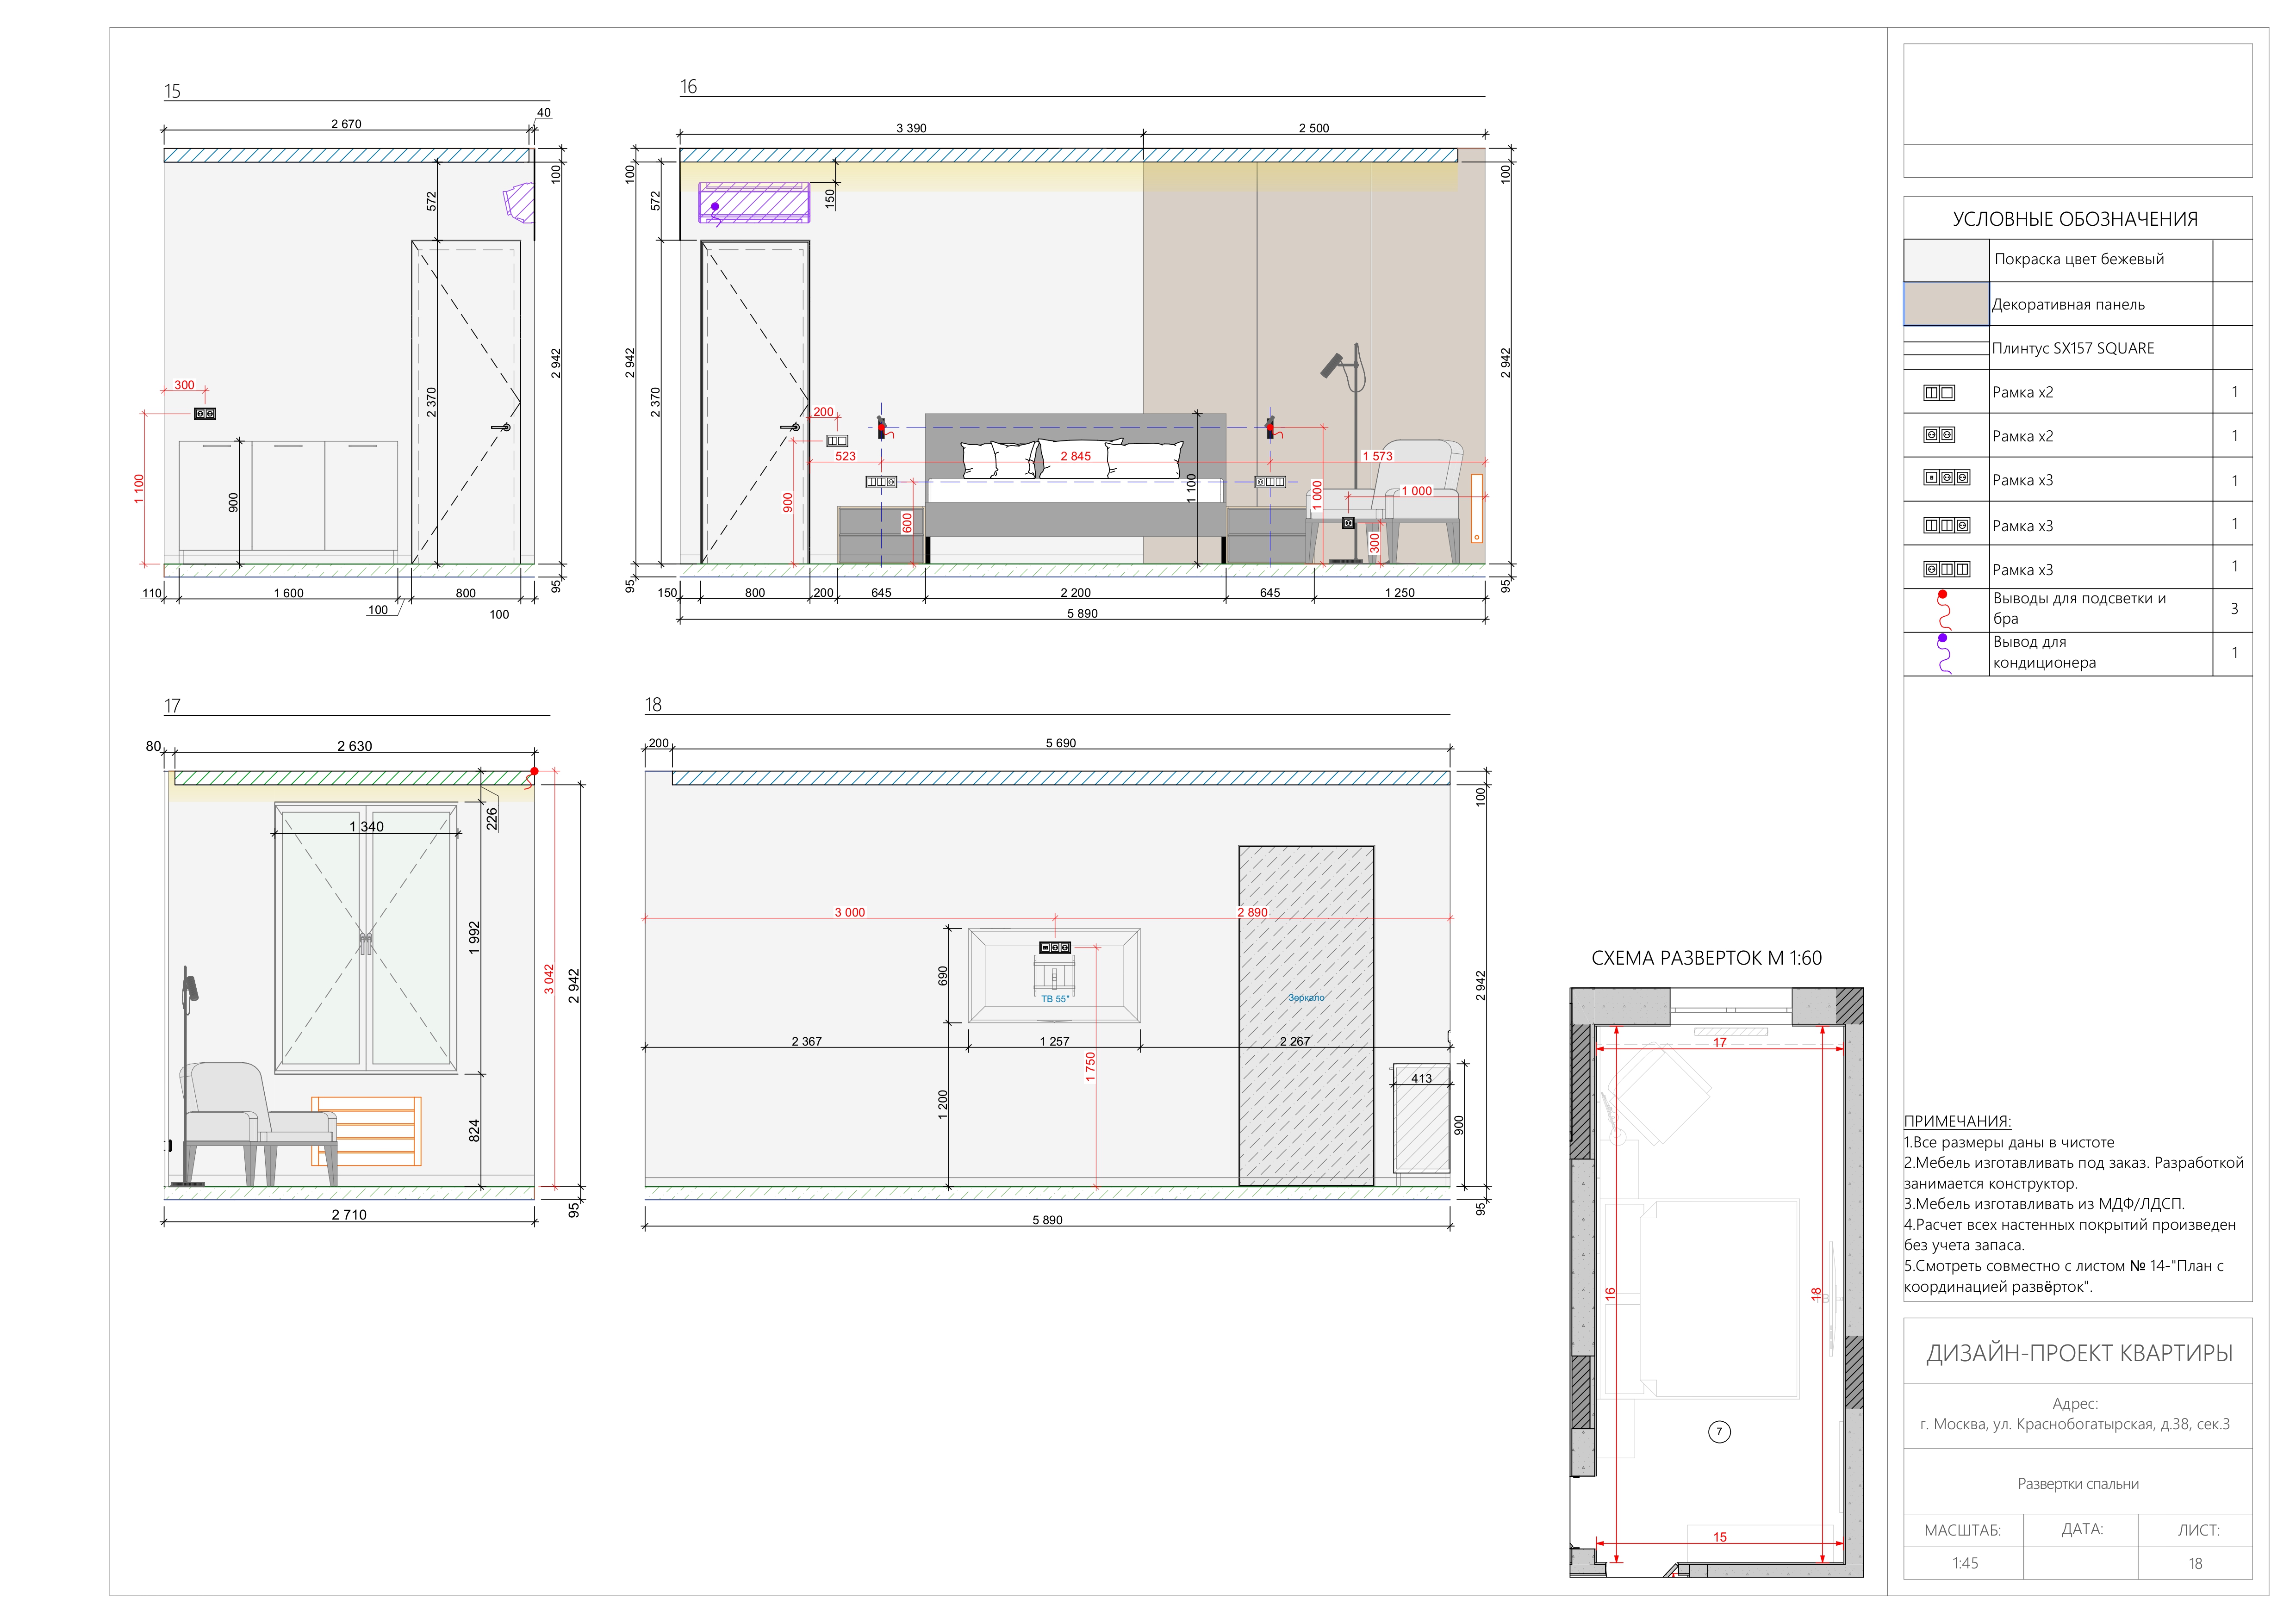
Task: Select the door leaf in elevation 16
Action: pyautogui.click(x=755, y=402)
